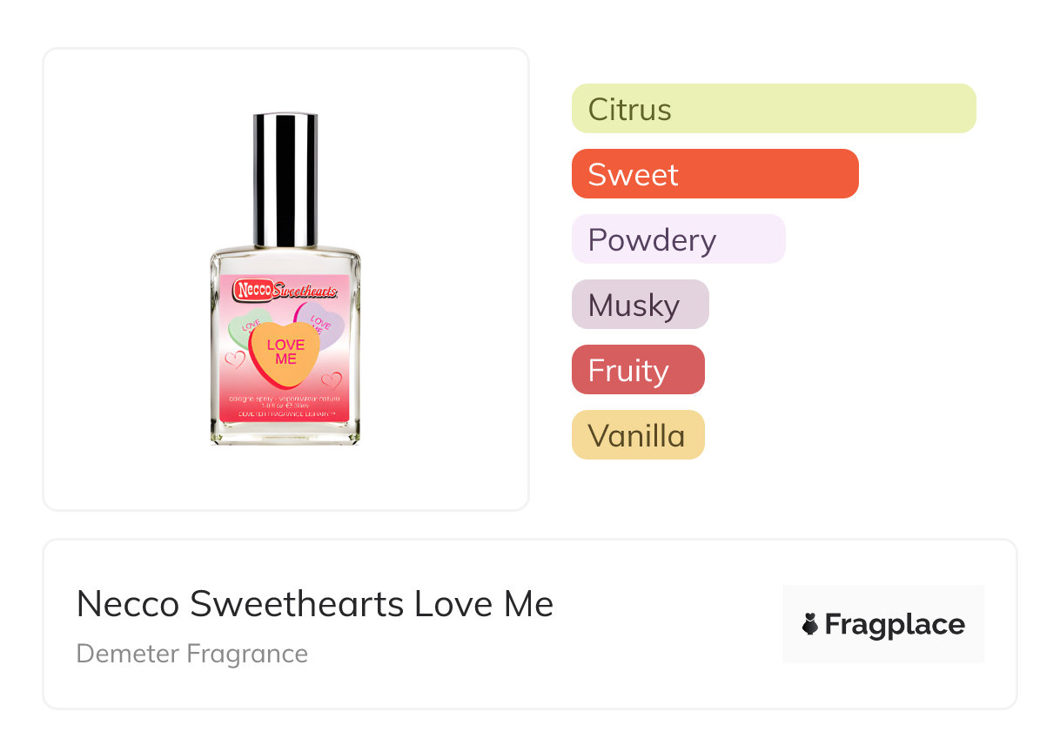Select the Citrus accord bar

[x=773, y=109]
